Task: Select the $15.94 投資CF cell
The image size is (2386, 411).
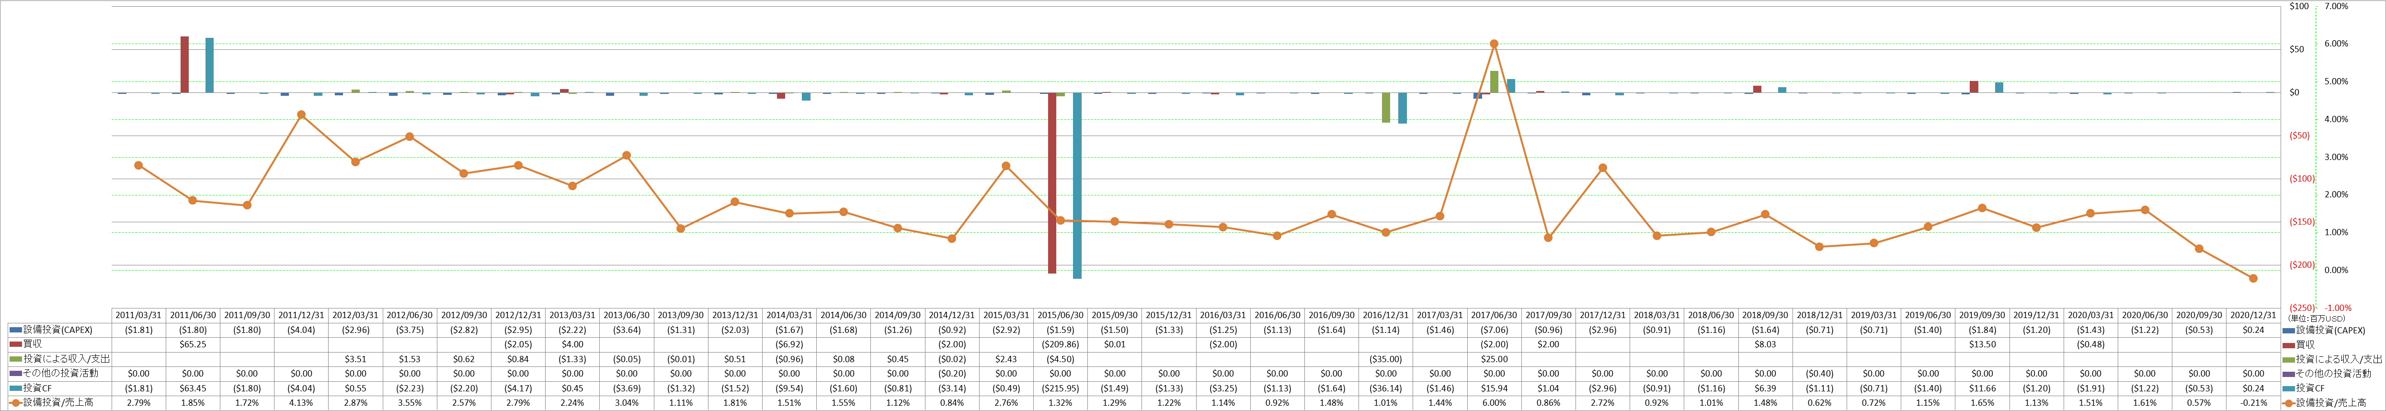Action: click(x=1494, y=388)
